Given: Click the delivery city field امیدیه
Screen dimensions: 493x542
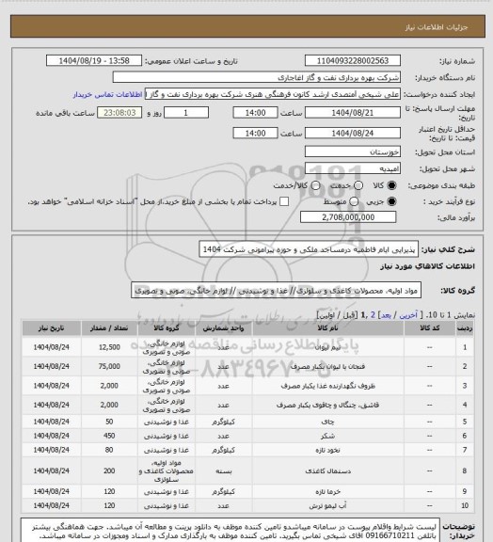Looking at the screenshot, I should coord(353,168).
